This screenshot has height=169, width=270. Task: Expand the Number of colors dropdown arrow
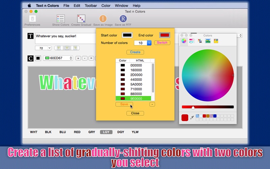(x=149, y=43)
